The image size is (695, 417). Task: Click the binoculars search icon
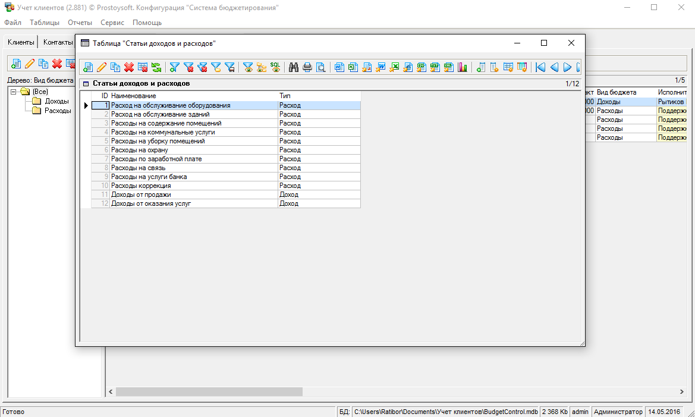pos(294,67)
